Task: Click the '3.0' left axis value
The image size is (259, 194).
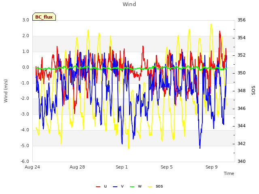Action: [25, 20]
